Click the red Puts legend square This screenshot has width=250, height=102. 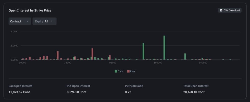click(x=128, y=71)
